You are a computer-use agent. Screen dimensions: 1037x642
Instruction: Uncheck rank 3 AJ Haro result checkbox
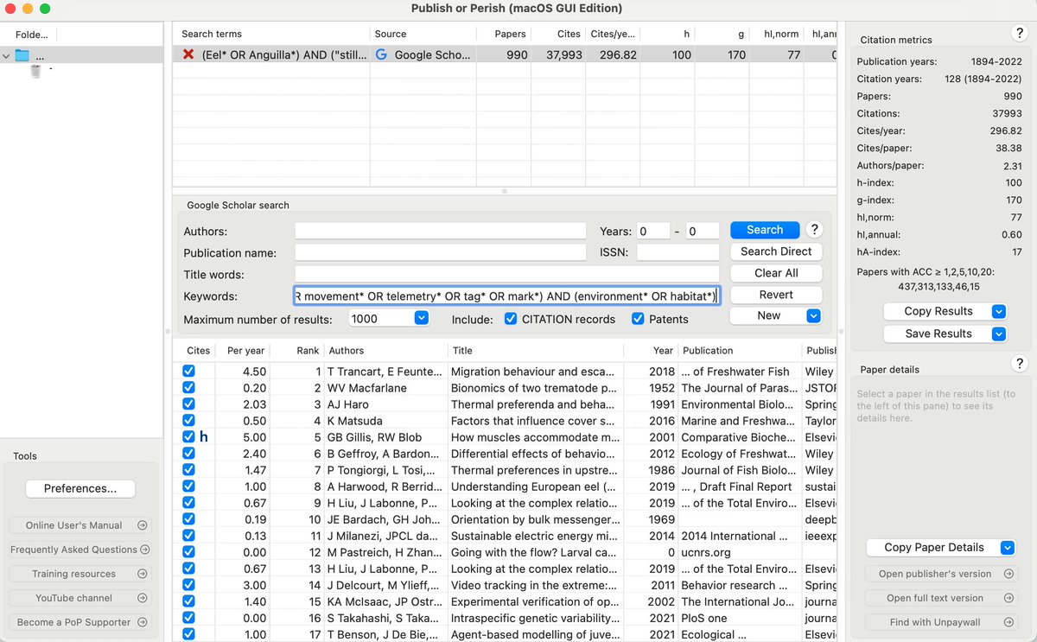pyautogui.click(x=188, y=404)
